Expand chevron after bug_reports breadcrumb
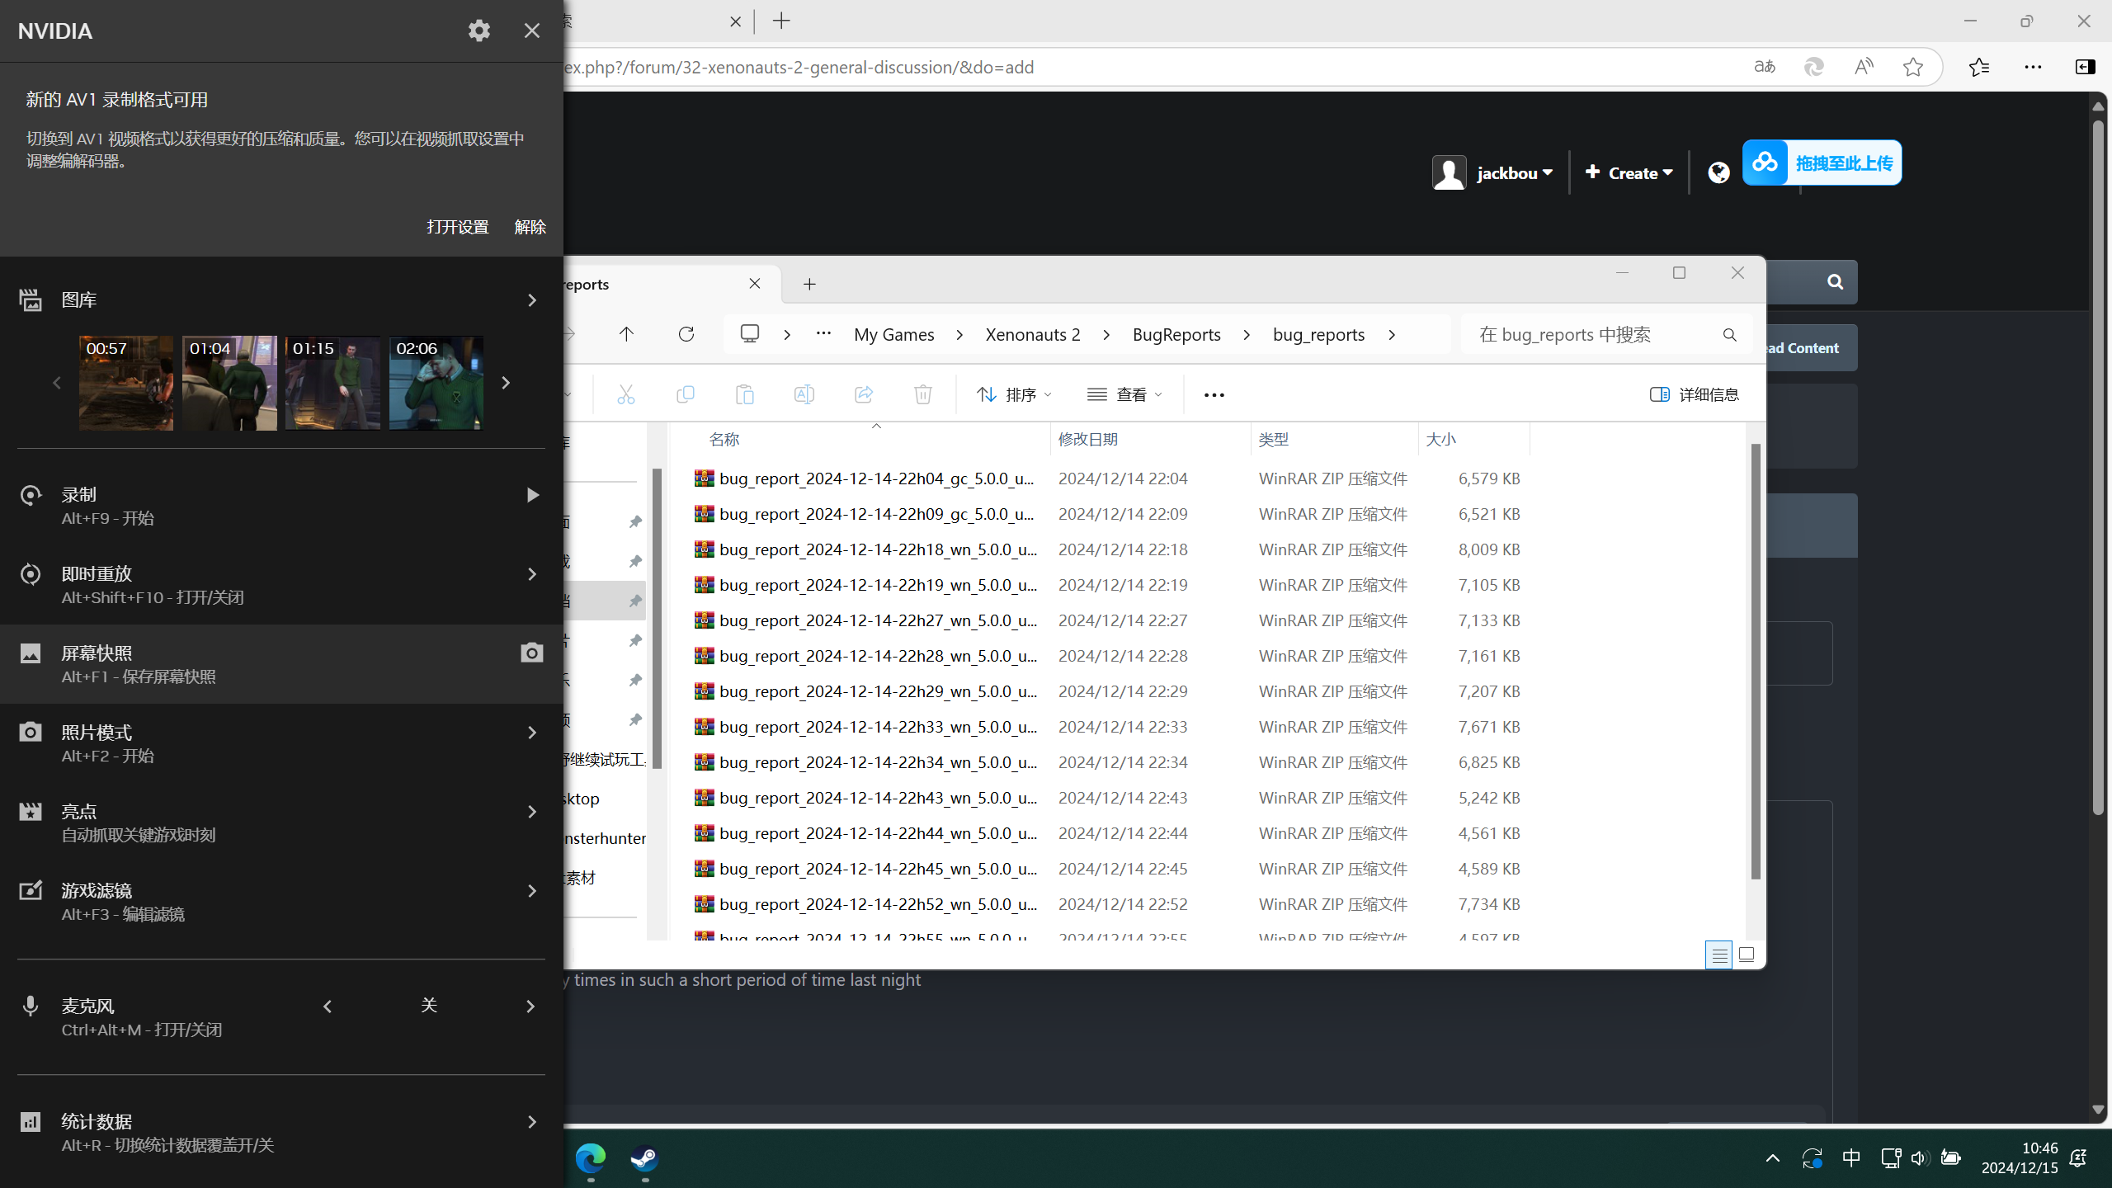This screenshot has width=2112, height=1188. [1392, 334]
